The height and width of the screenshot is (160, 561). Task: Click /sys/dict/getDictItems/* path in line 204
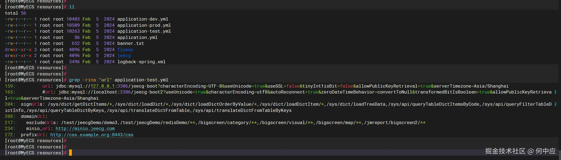coord(80,104)
